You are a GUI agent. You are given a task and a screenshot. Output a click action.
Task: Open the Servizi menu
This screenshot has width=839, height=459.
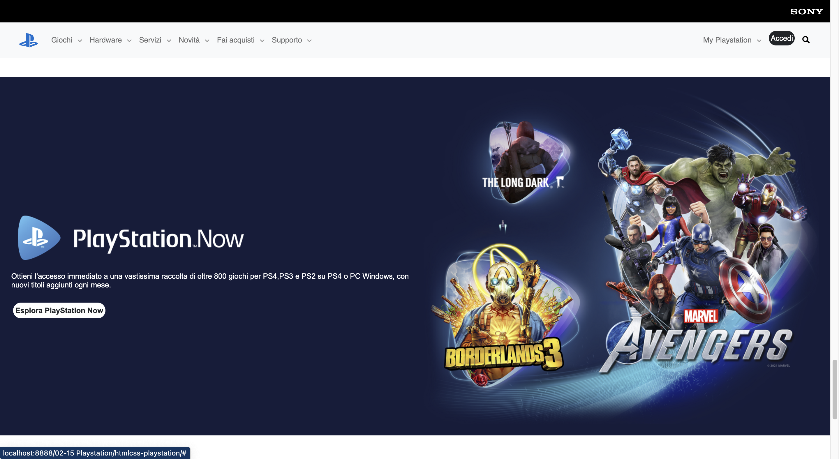tap(150, 40)
